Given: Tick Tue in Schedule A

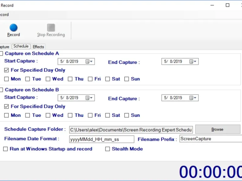Looking at the screenshot, I should pos(28,79).
